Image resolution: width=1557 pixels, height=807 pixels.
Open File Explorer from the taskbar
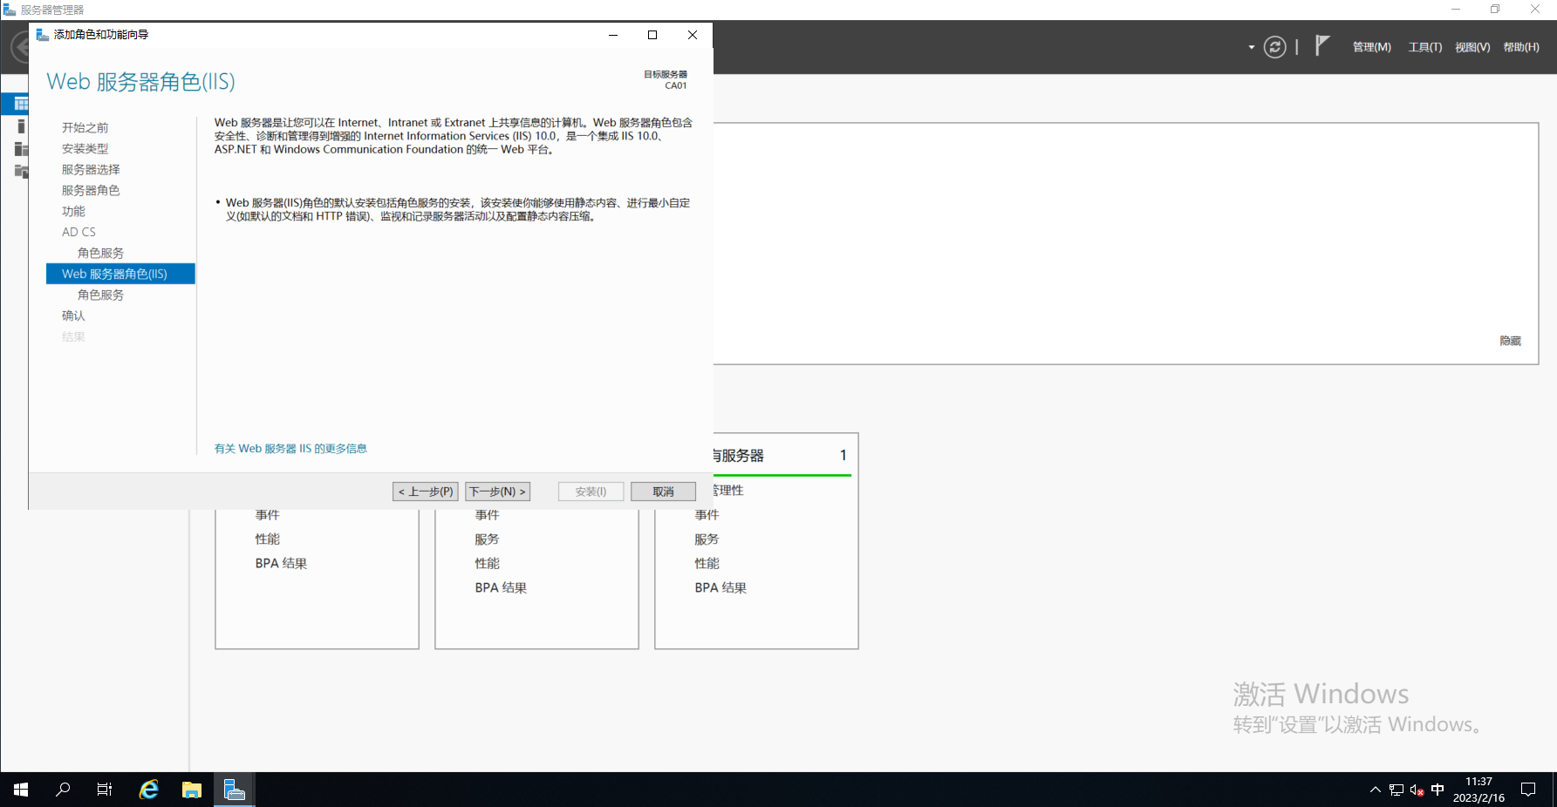coord(192,790)
